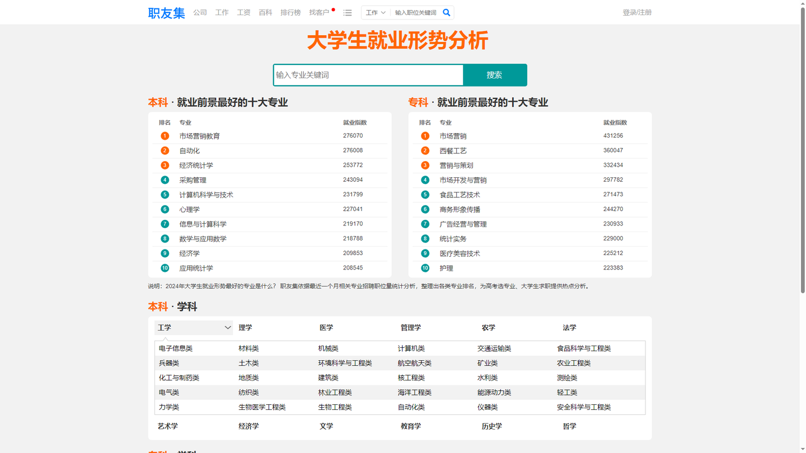Open 交通运输类 category link
Screen dimensions: 806x453
click(494, 348)
